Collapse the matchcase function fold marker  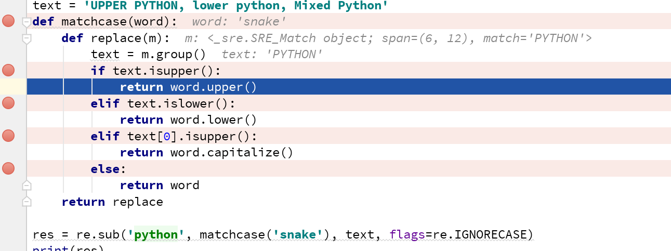[x=27, y=22]
